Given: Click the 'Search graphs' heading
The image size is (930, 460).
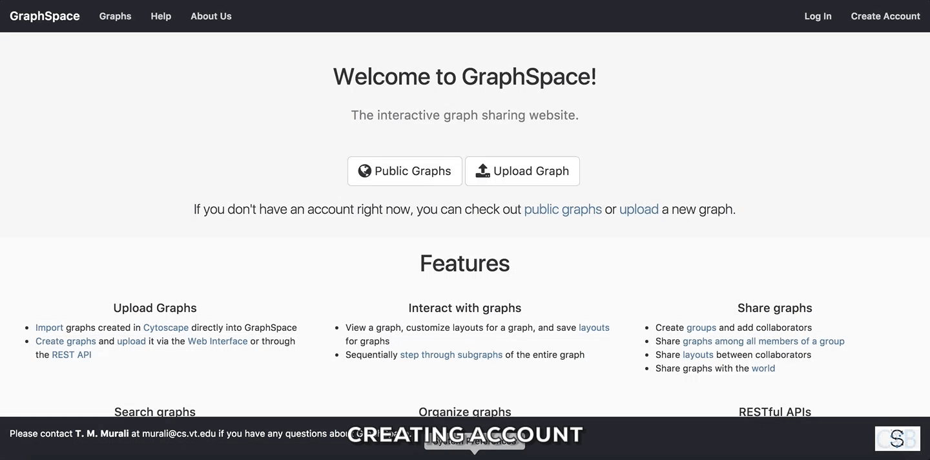Looking at the screenshot, I should coord(155,412).
